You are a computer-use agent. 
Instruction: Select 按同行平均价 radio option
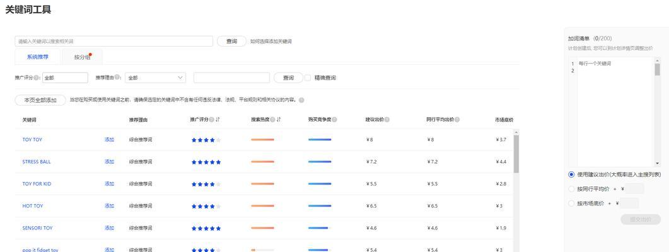[x=571, y=189]
